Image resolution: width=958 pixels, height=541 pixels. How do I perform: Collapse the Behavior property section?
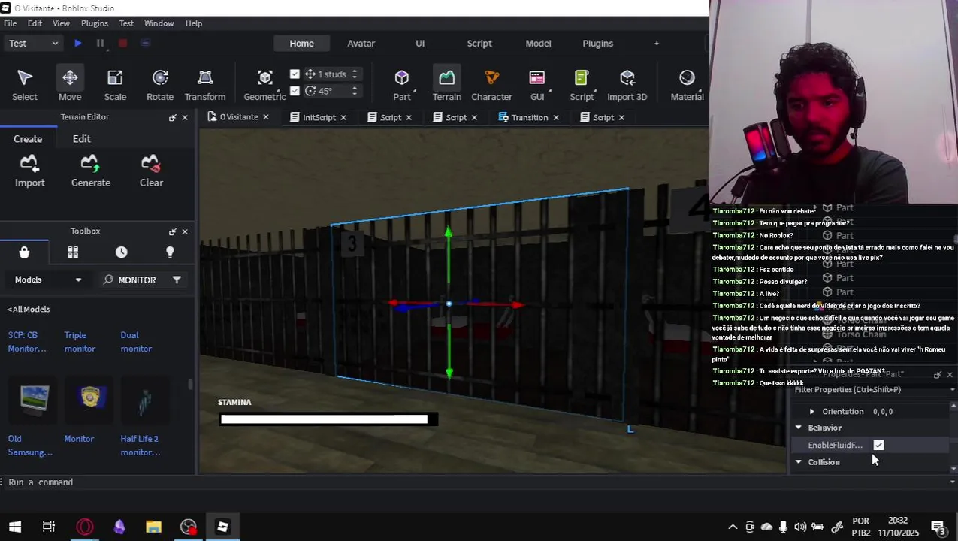pos(799,428)
